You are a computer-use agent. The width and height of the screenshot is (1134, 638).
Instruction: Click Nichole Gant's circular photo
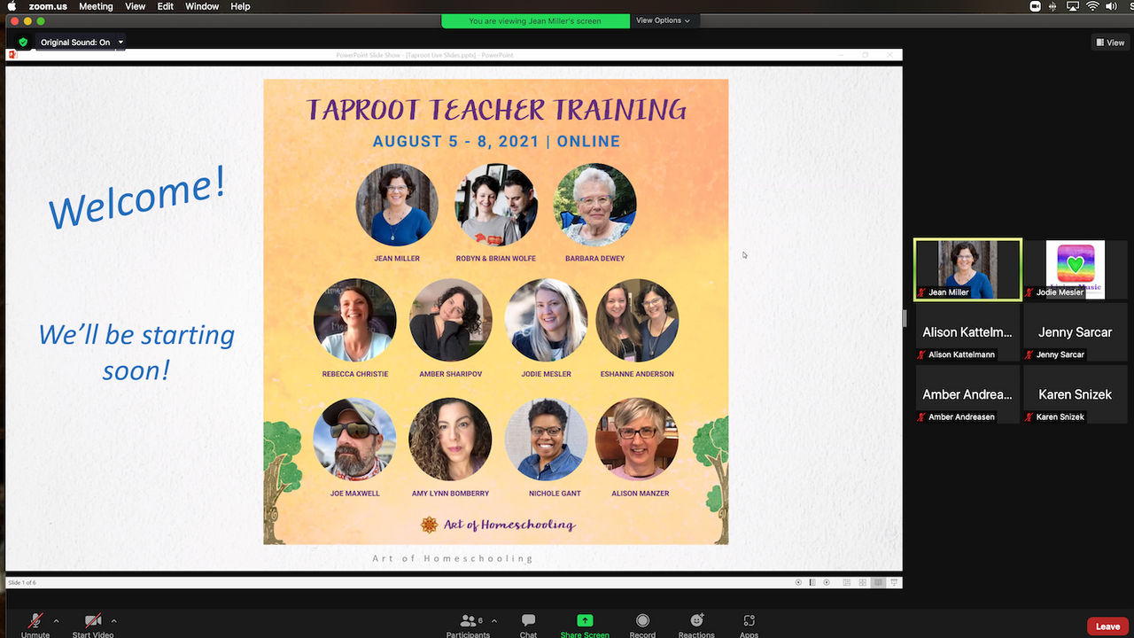(546, 440)
